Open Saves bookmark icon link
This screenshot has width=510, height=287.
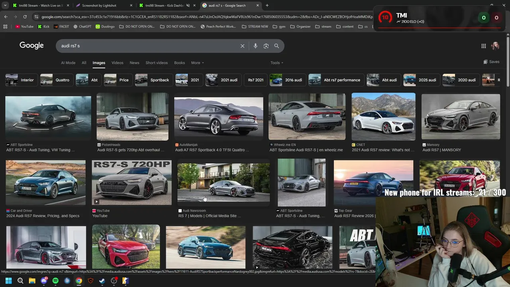pos(491,62)
